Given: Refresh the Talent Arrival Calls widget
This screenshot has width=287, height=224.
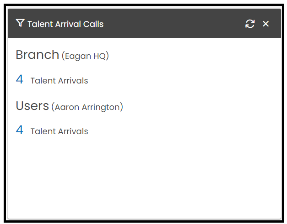Looking at the screenshot, I should pyautogui.click(x=250, y=24).
